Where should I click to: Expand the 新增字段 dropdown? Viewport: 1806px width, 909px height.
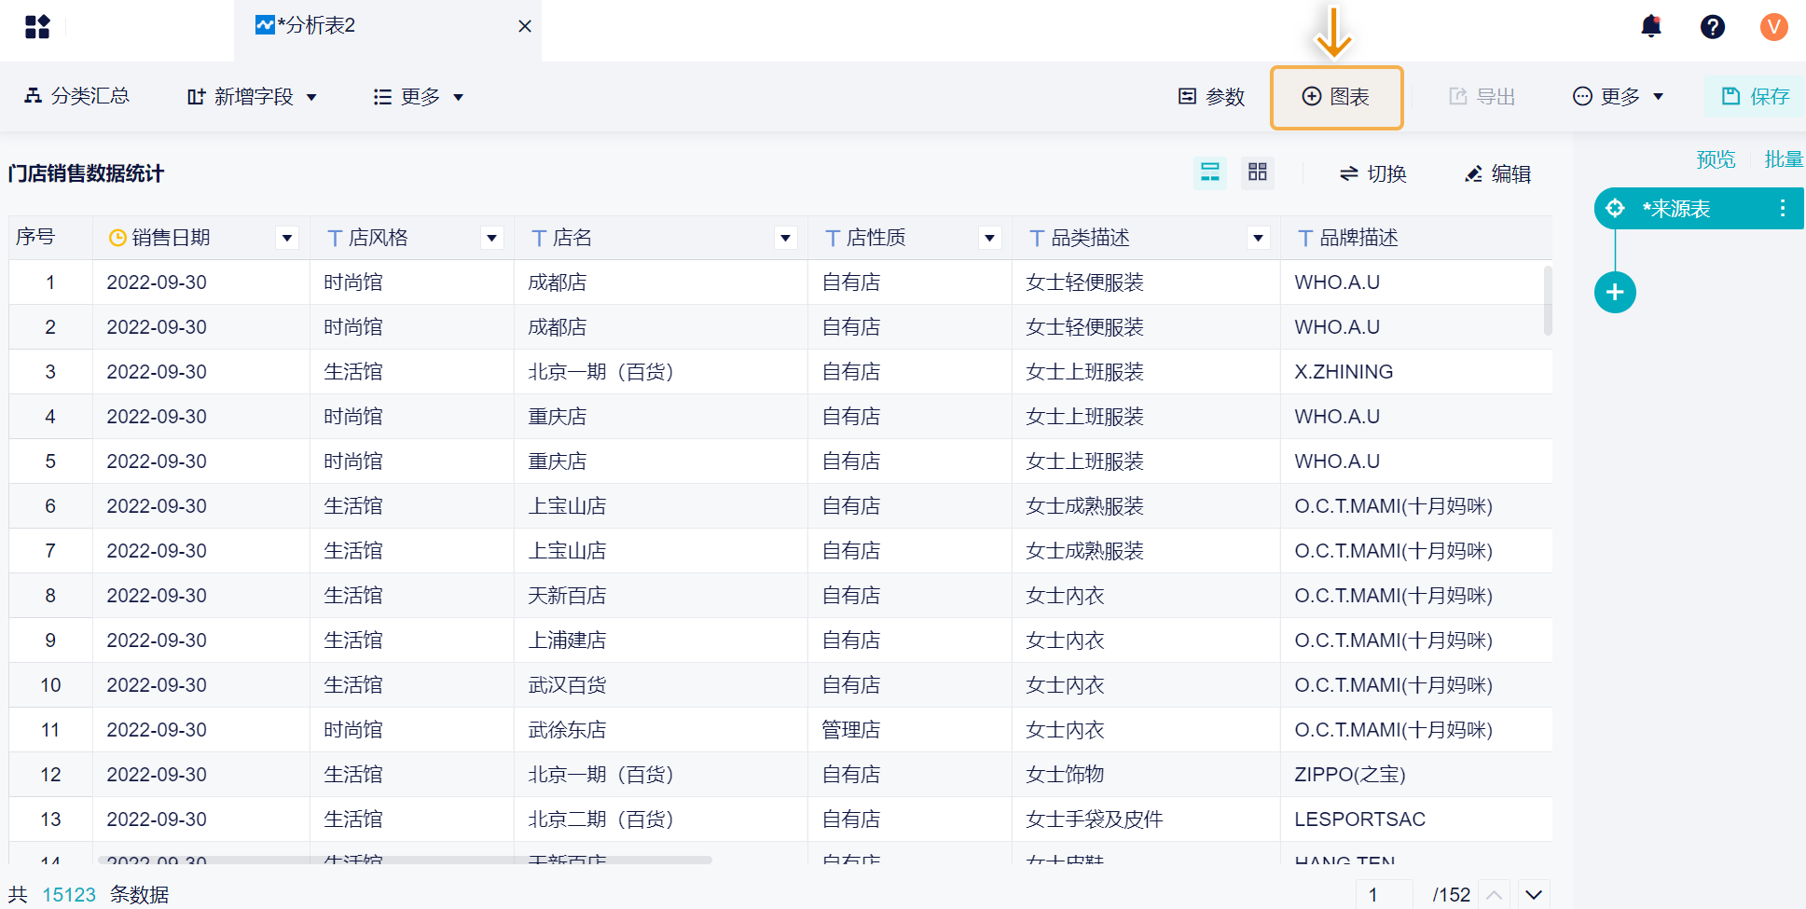coord(253,97)
